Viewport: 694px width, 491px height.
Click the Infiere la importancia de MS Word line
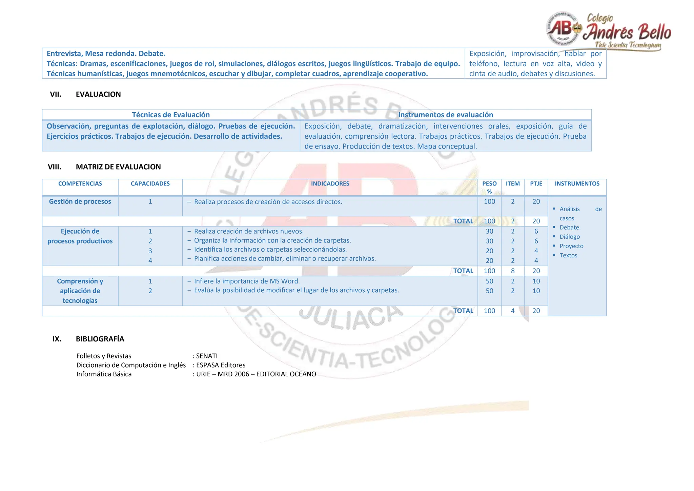[x=247, y=281]
